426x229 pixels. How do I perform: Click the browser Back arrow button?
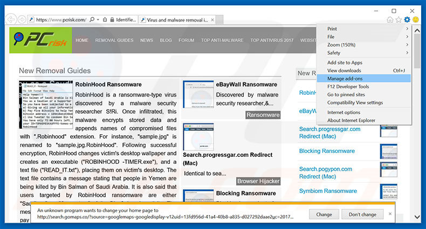coord(11,19)
